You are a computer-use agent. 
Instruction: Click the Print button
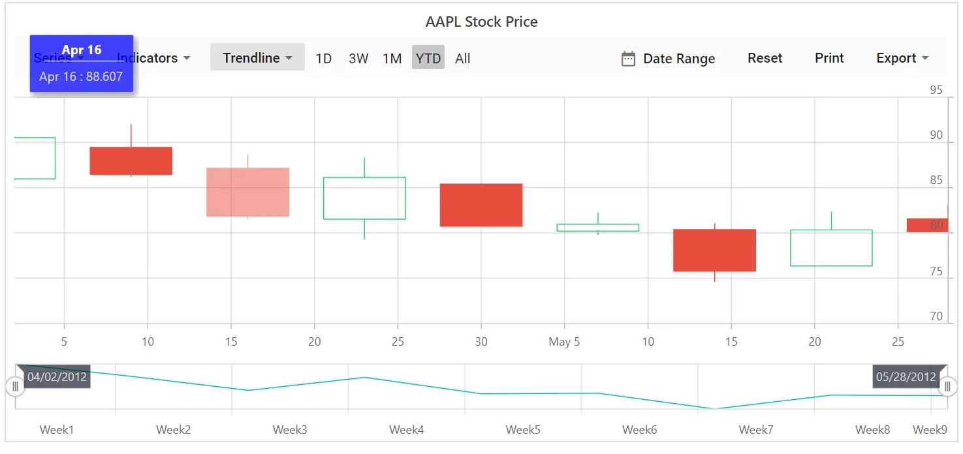point(829,58)
